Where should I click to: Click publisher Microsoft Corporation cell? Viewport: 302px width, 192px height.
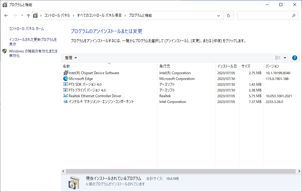coord(177,79)
